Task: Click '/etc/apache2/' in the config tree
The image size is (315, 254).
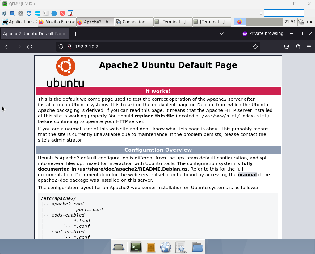Action: point(58,199)
